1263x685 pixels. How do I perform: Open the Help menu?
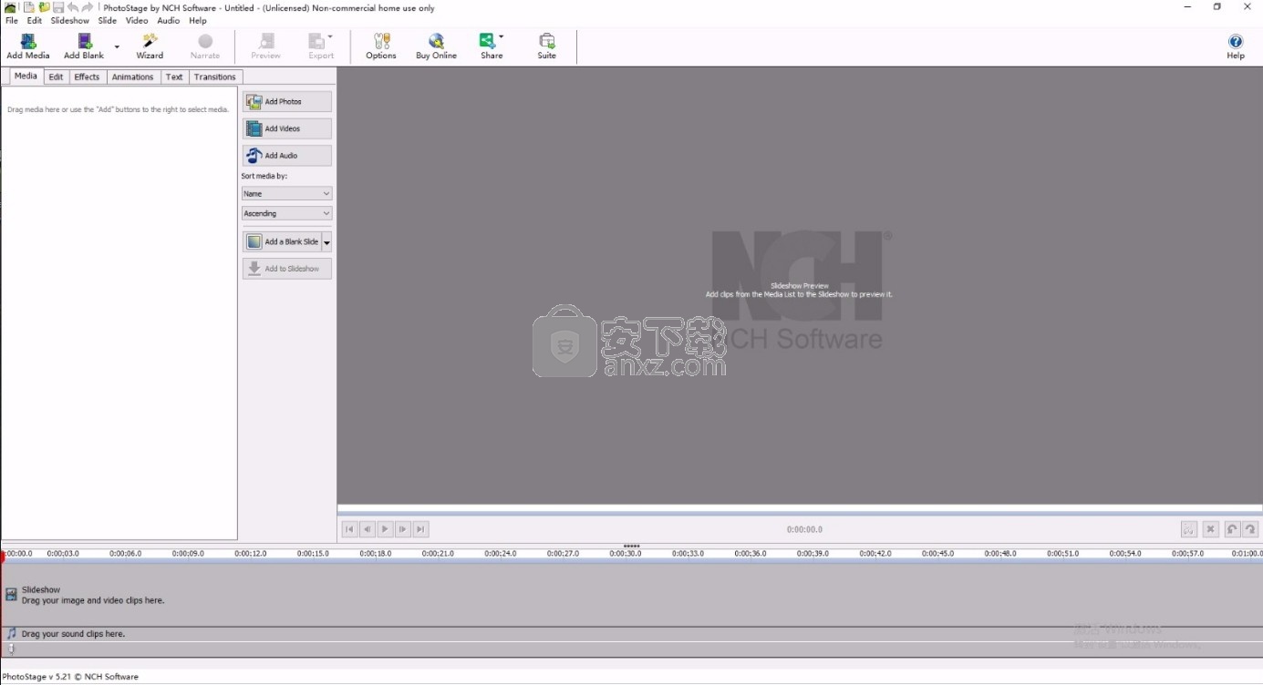tap(198, 20)
